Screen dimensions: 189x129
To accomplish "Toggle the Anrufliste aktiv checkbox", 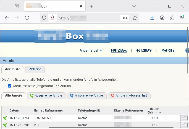I will 9,86.
